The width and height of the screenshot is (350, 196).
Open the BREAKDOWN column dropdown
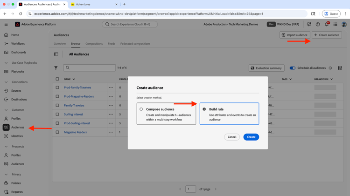[x=331, y=79]
